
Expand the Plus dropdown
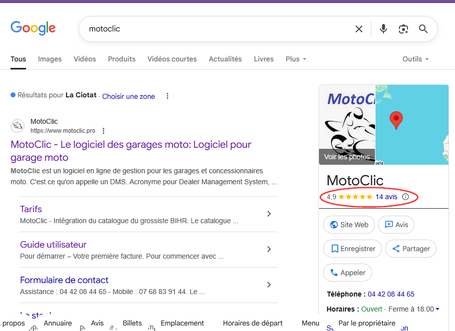(x=295, y=59)
